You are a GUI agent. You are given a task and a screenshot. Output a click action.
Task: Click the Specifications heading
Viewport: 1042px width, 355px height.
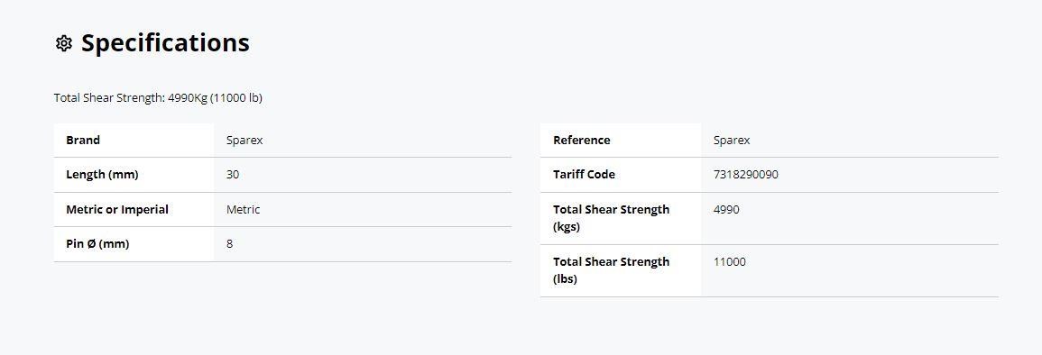(x=165, y=43)
